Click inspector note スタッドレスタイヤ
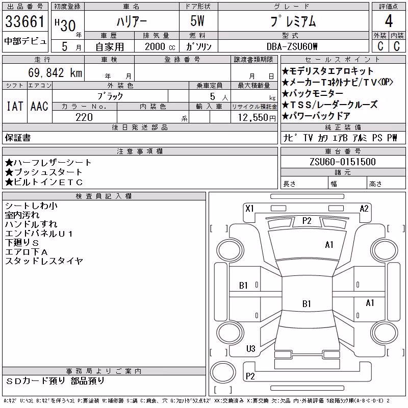This screenshot has height=408, width=408. point(44,261)
